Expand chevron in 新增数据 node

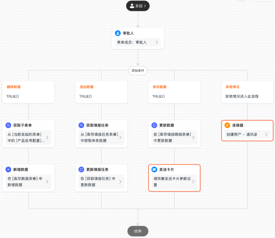point(47,182)
